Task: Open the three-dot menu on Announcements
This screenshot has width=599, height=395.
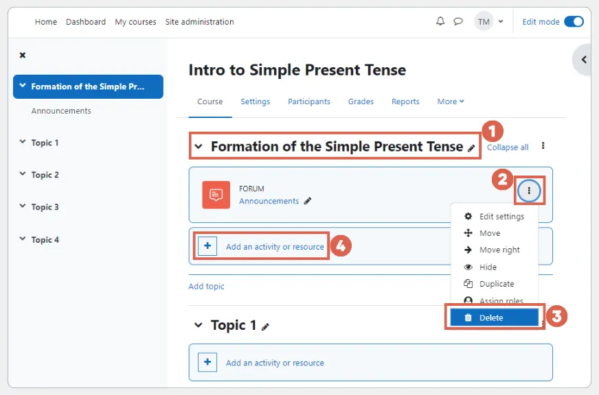Action: tap(529, 190)
